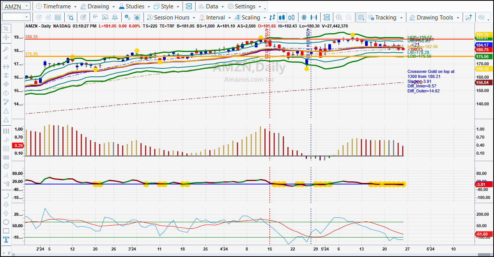Expand the Settings dropdown arrow

point(260,7)
